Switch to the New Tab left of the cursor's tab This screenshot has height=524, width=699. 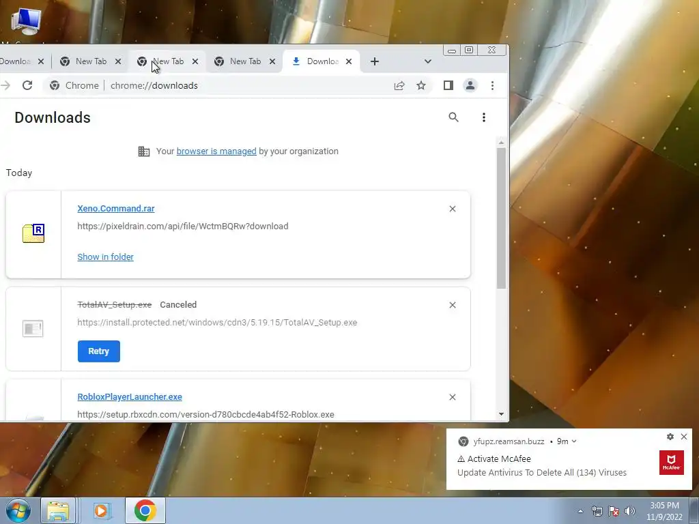91,61
